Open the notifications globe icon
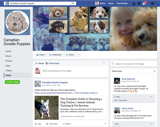This screenshot has height=127, width=160. click(x=144, y=4)
